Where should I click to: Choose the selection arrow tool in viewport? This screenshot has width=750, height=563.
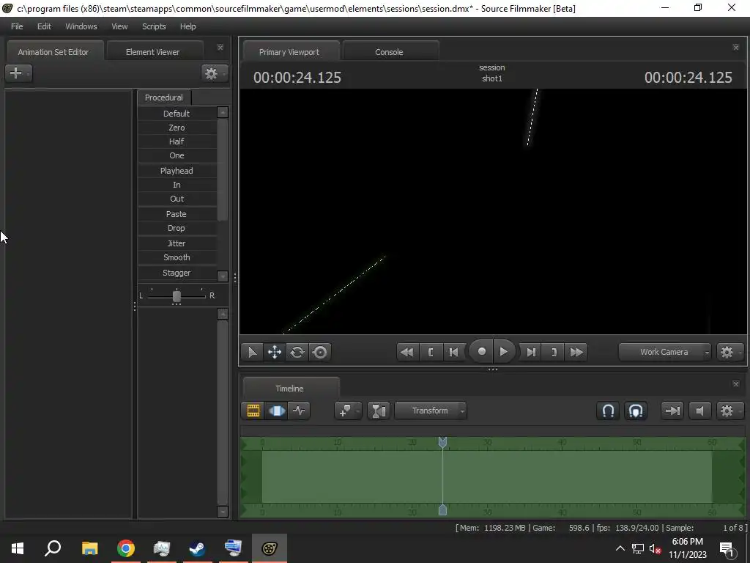point(252,352)
